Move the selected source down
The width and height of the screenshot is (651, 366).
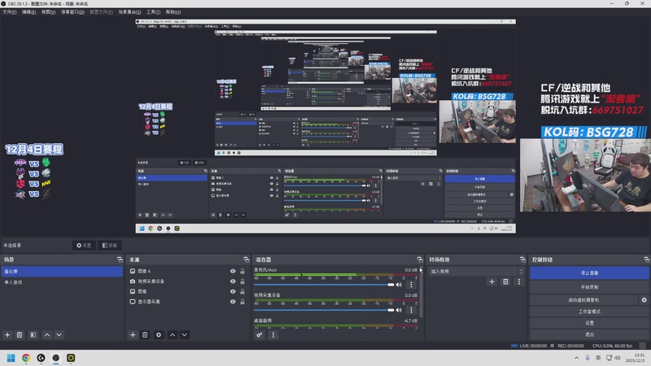point(185,334)
